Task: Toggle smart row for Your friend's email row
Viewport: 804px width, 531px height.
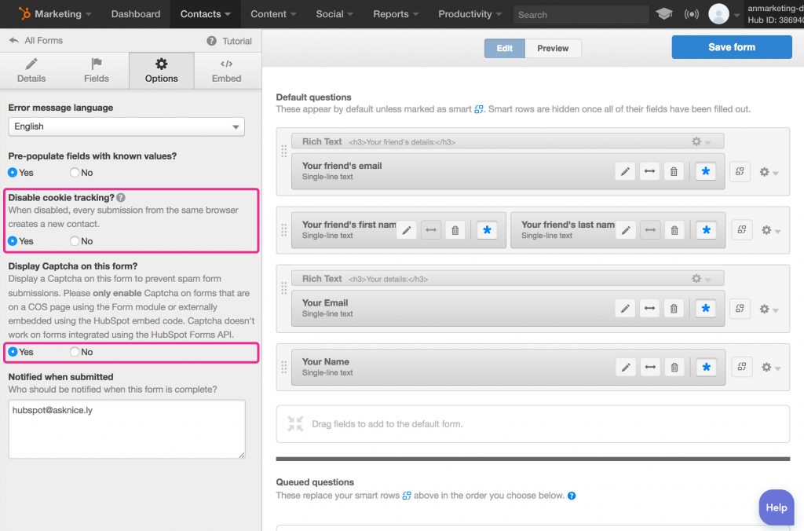Action: click(740, 171)
